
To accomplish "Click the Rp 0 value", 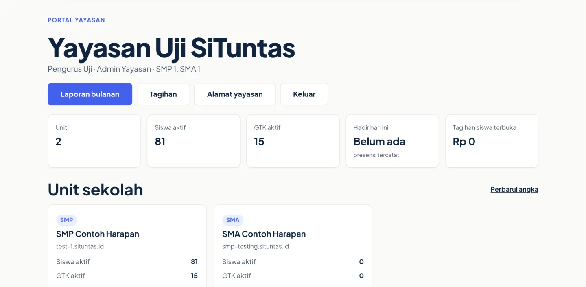I will (464, 142).
